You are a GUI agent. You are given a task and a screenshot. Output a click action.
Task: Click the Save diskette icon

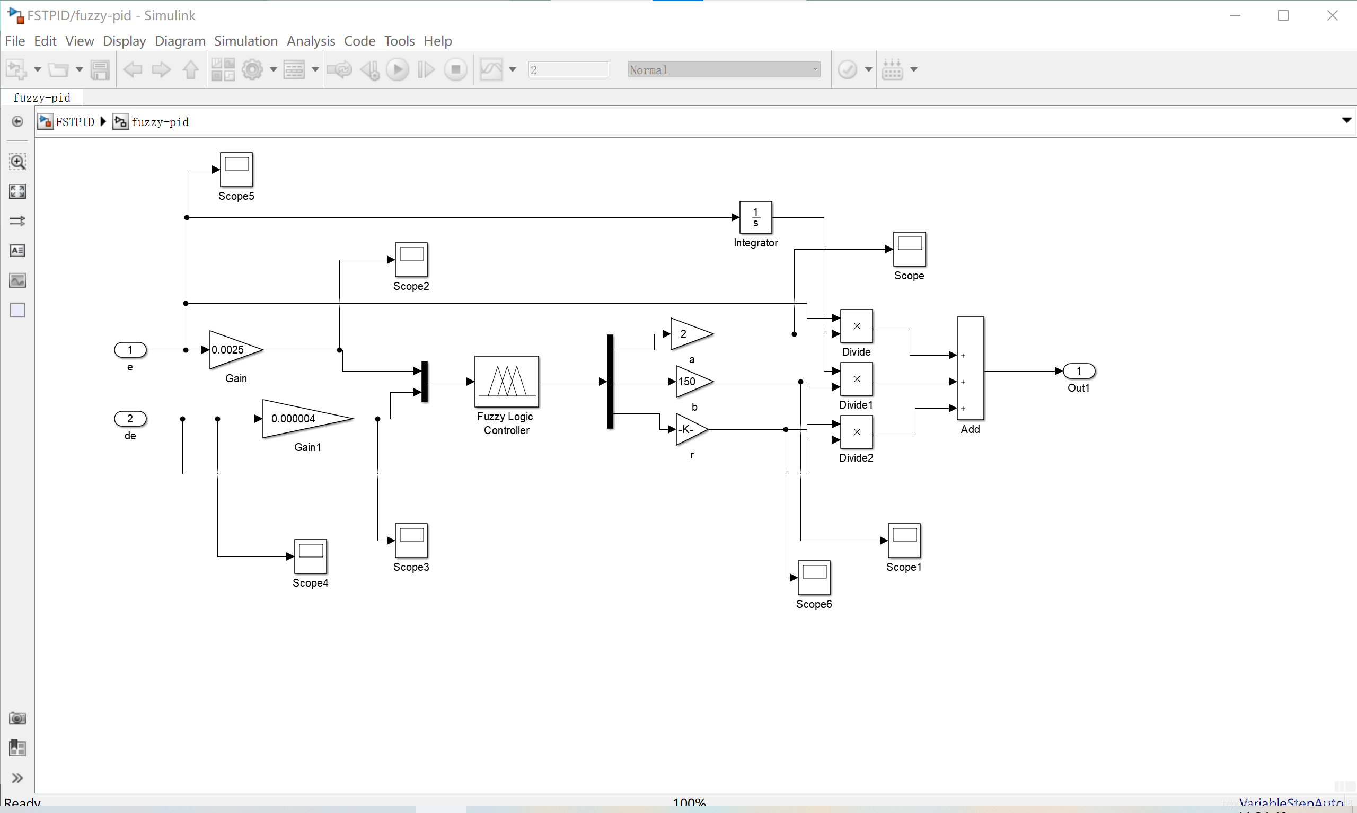100,69
